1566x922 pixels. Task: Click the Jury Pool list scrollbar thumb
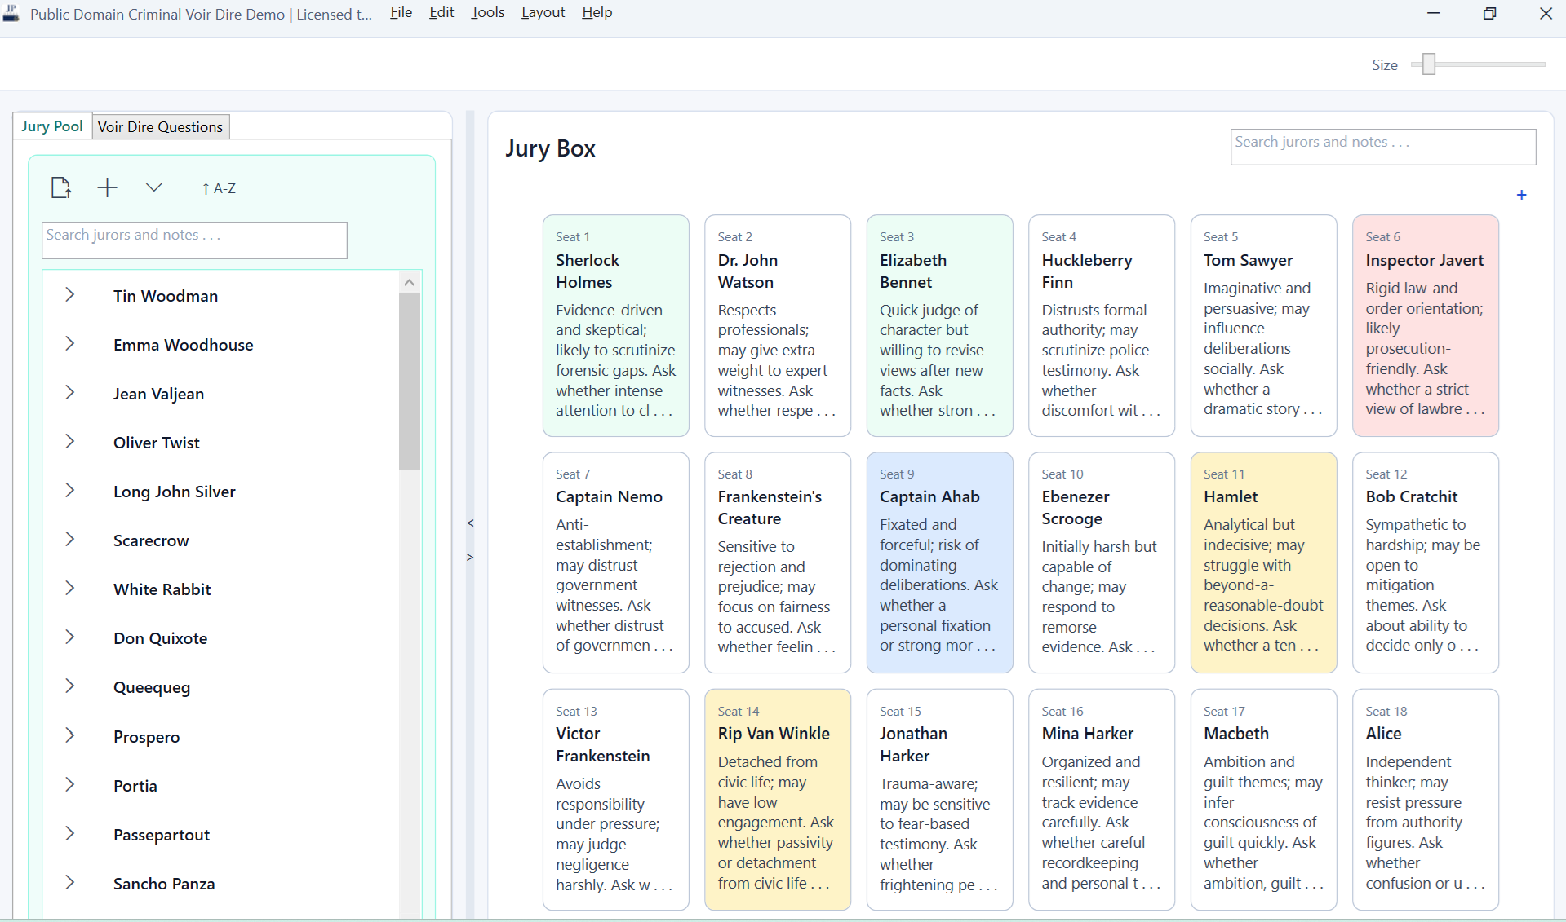coord(410,381)
